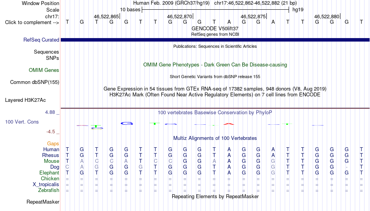
Task: Click the 100 Vert. Cons track label
Action: tap(22, 122)
